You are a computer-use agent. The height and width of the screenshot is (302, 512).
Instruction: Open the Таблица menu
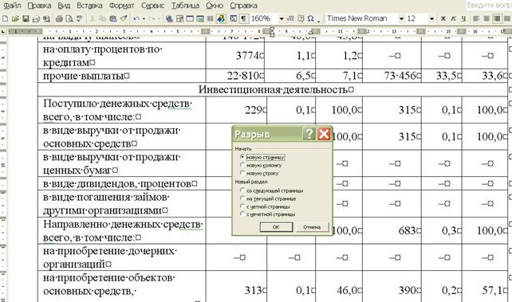(x=186, y=6)
